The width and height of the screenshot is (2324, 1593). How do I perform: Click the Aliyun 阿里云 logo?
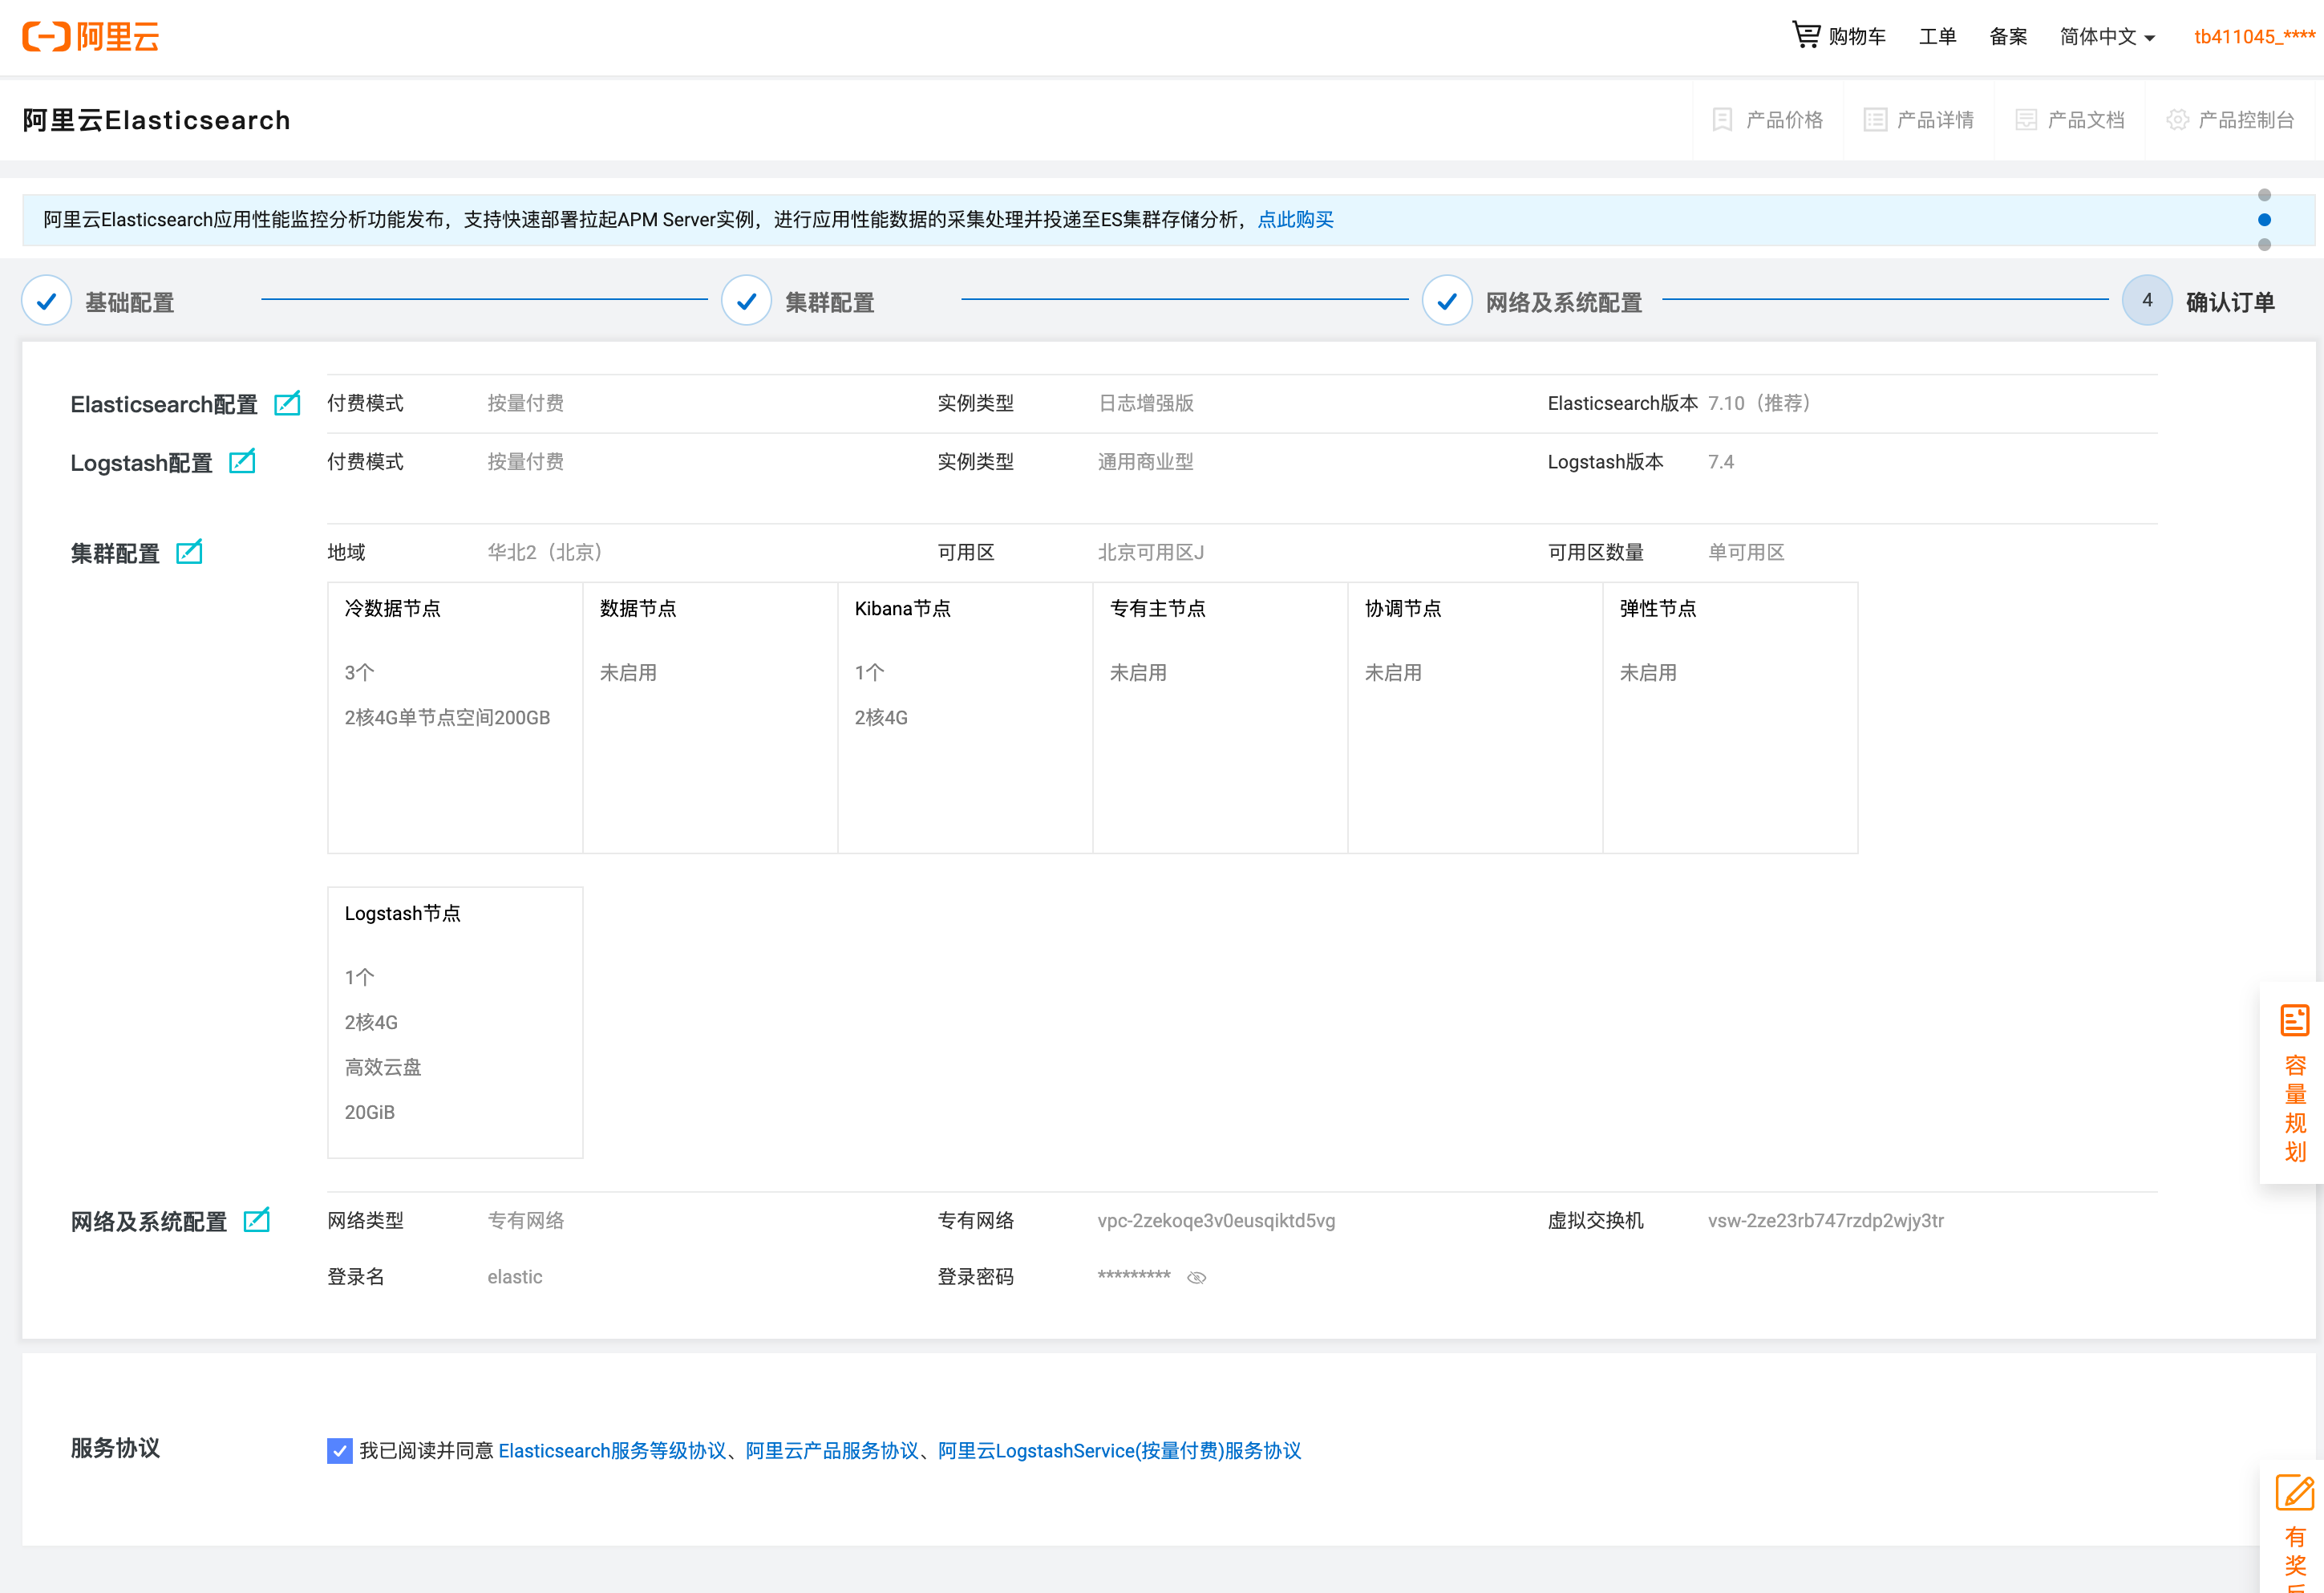pyautogui.click(x=91, y=37)
